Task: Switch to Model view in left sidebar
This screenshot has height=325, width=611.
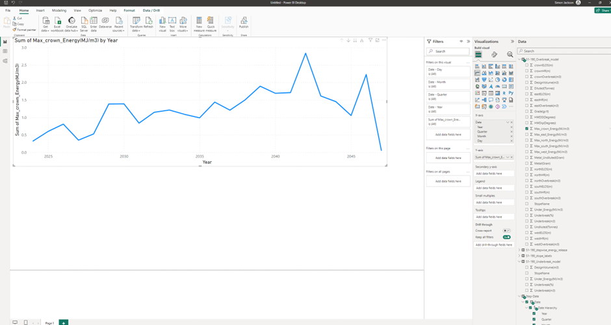Action: 5,61
